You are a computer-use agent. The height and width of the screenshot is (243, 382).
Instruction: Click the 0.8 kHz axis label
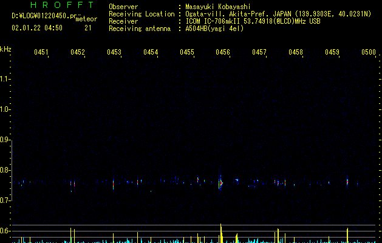(5, 170)
